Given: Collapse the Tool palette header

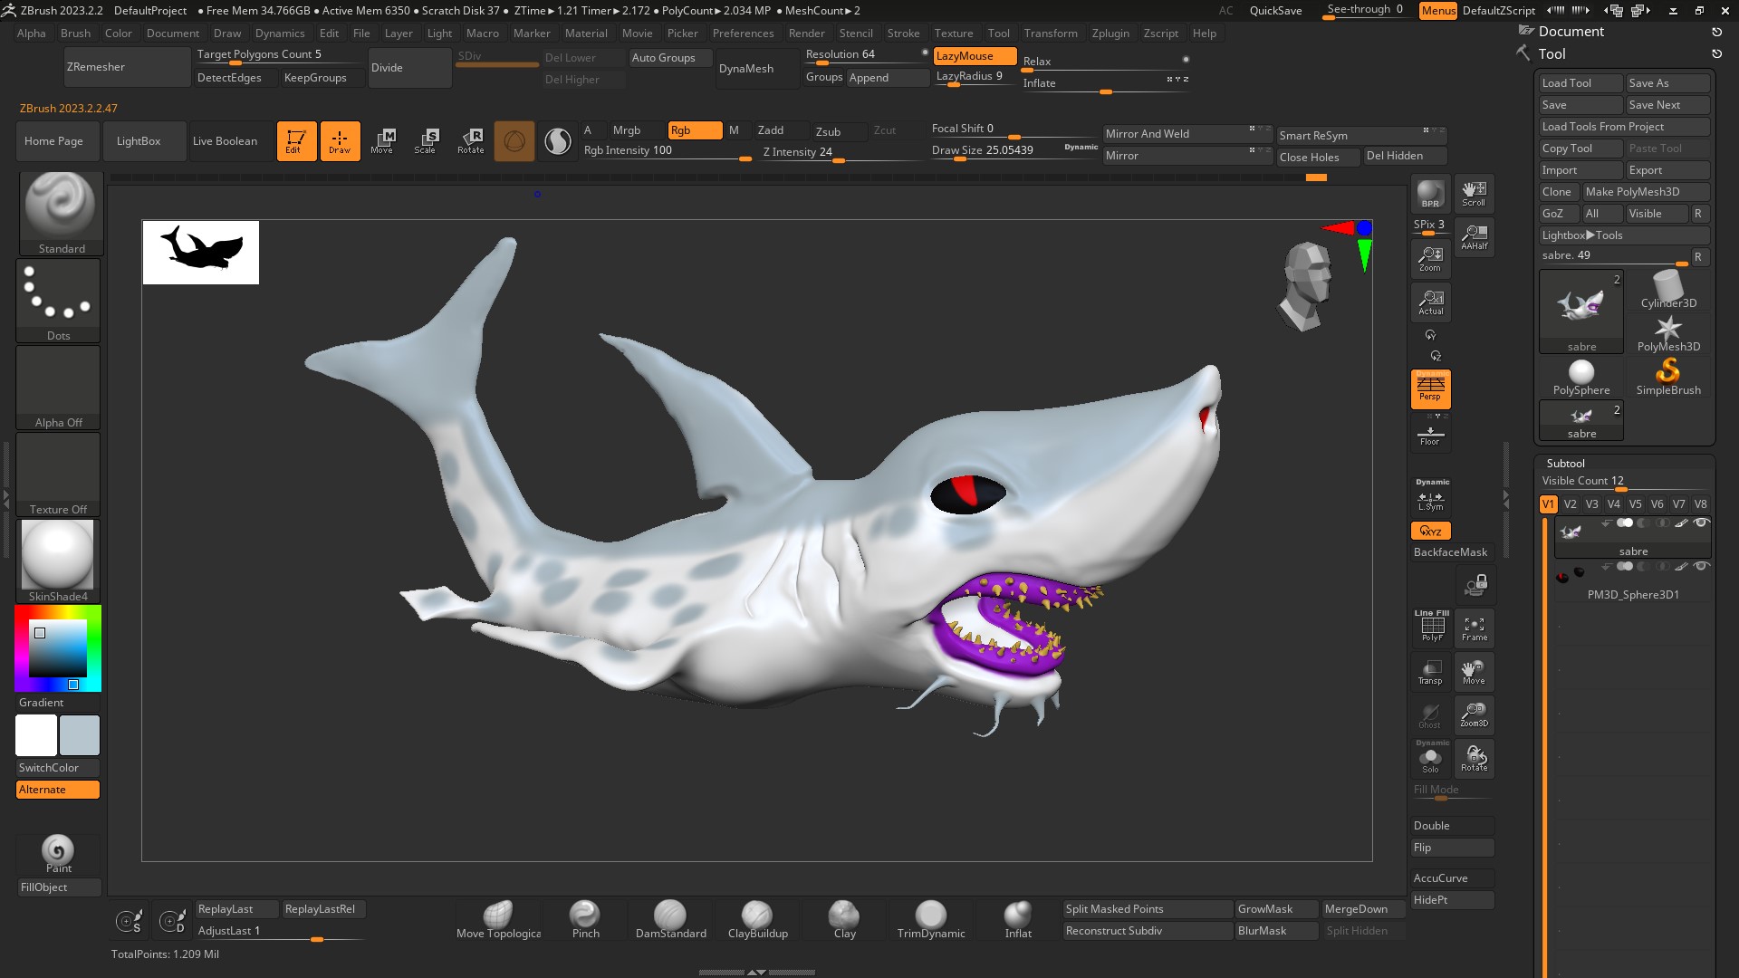Looking at the screenshot, I should click(1552, 54).
